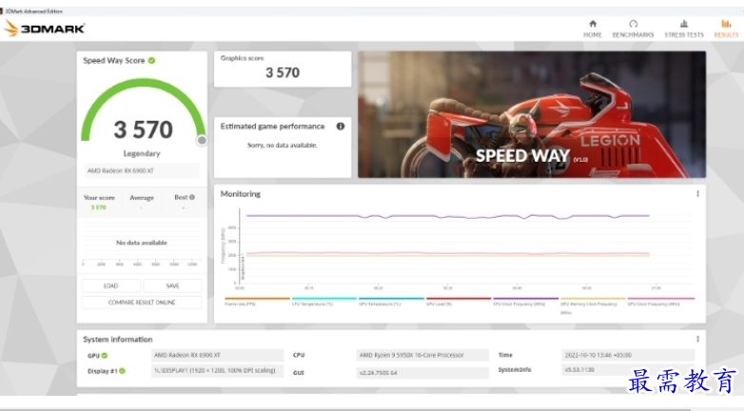Click the gauge end-point knob
This screenshot has height=411, width=744.
click(x=202, y=141)
